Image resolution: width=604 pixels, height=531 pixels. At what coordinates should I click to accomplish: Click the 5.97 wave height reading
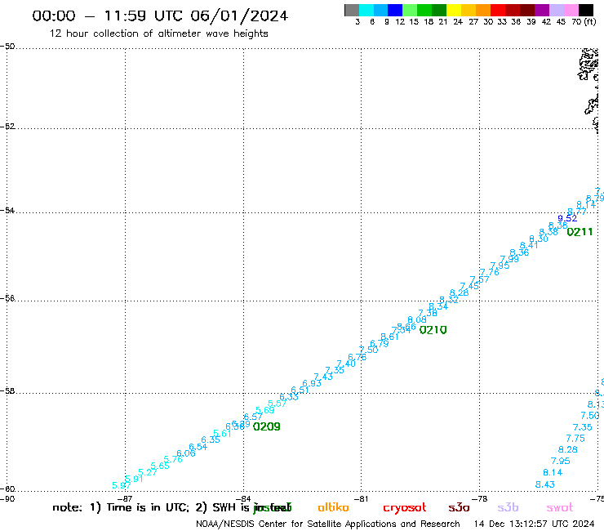(x=122, y=485)
